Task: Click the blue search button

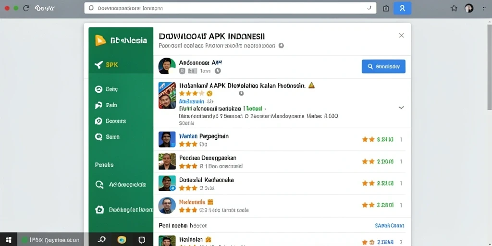Action: 383,66
